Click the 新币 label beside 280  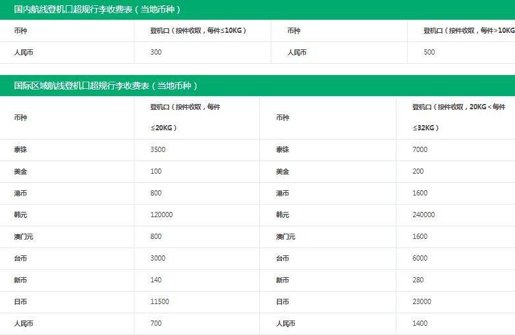coord(283,280)
